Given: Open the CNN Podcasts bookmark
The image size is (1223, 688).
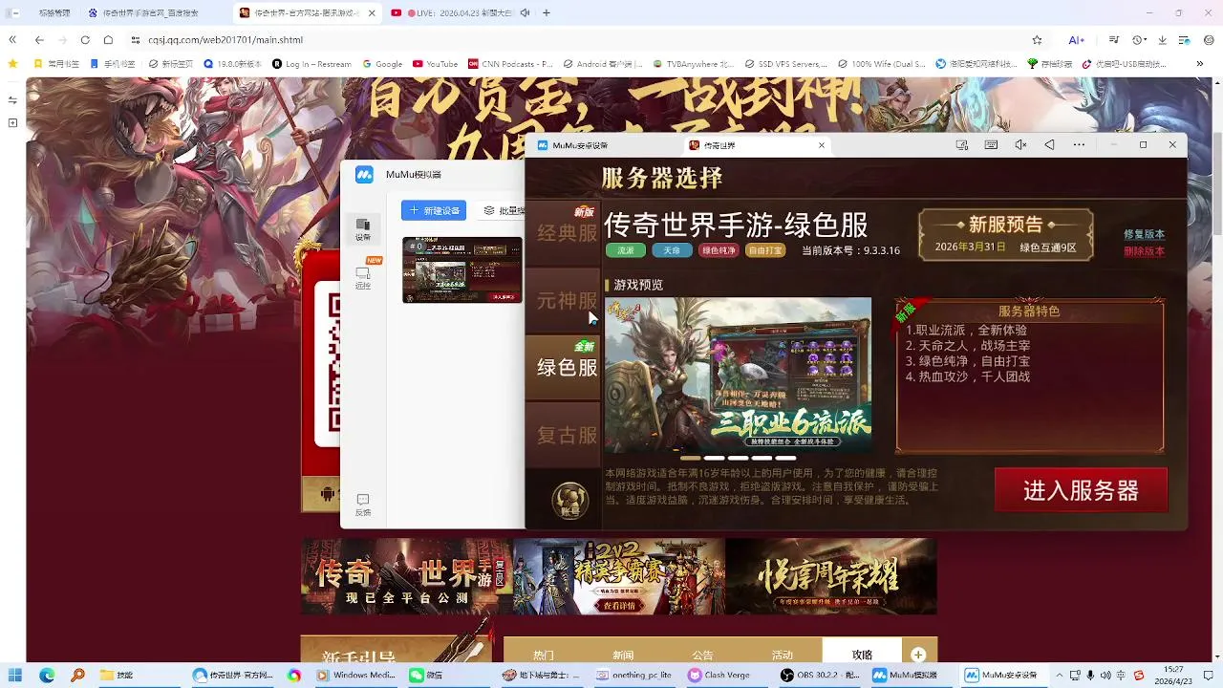Looking at the screenshot, I should point(510,64).
